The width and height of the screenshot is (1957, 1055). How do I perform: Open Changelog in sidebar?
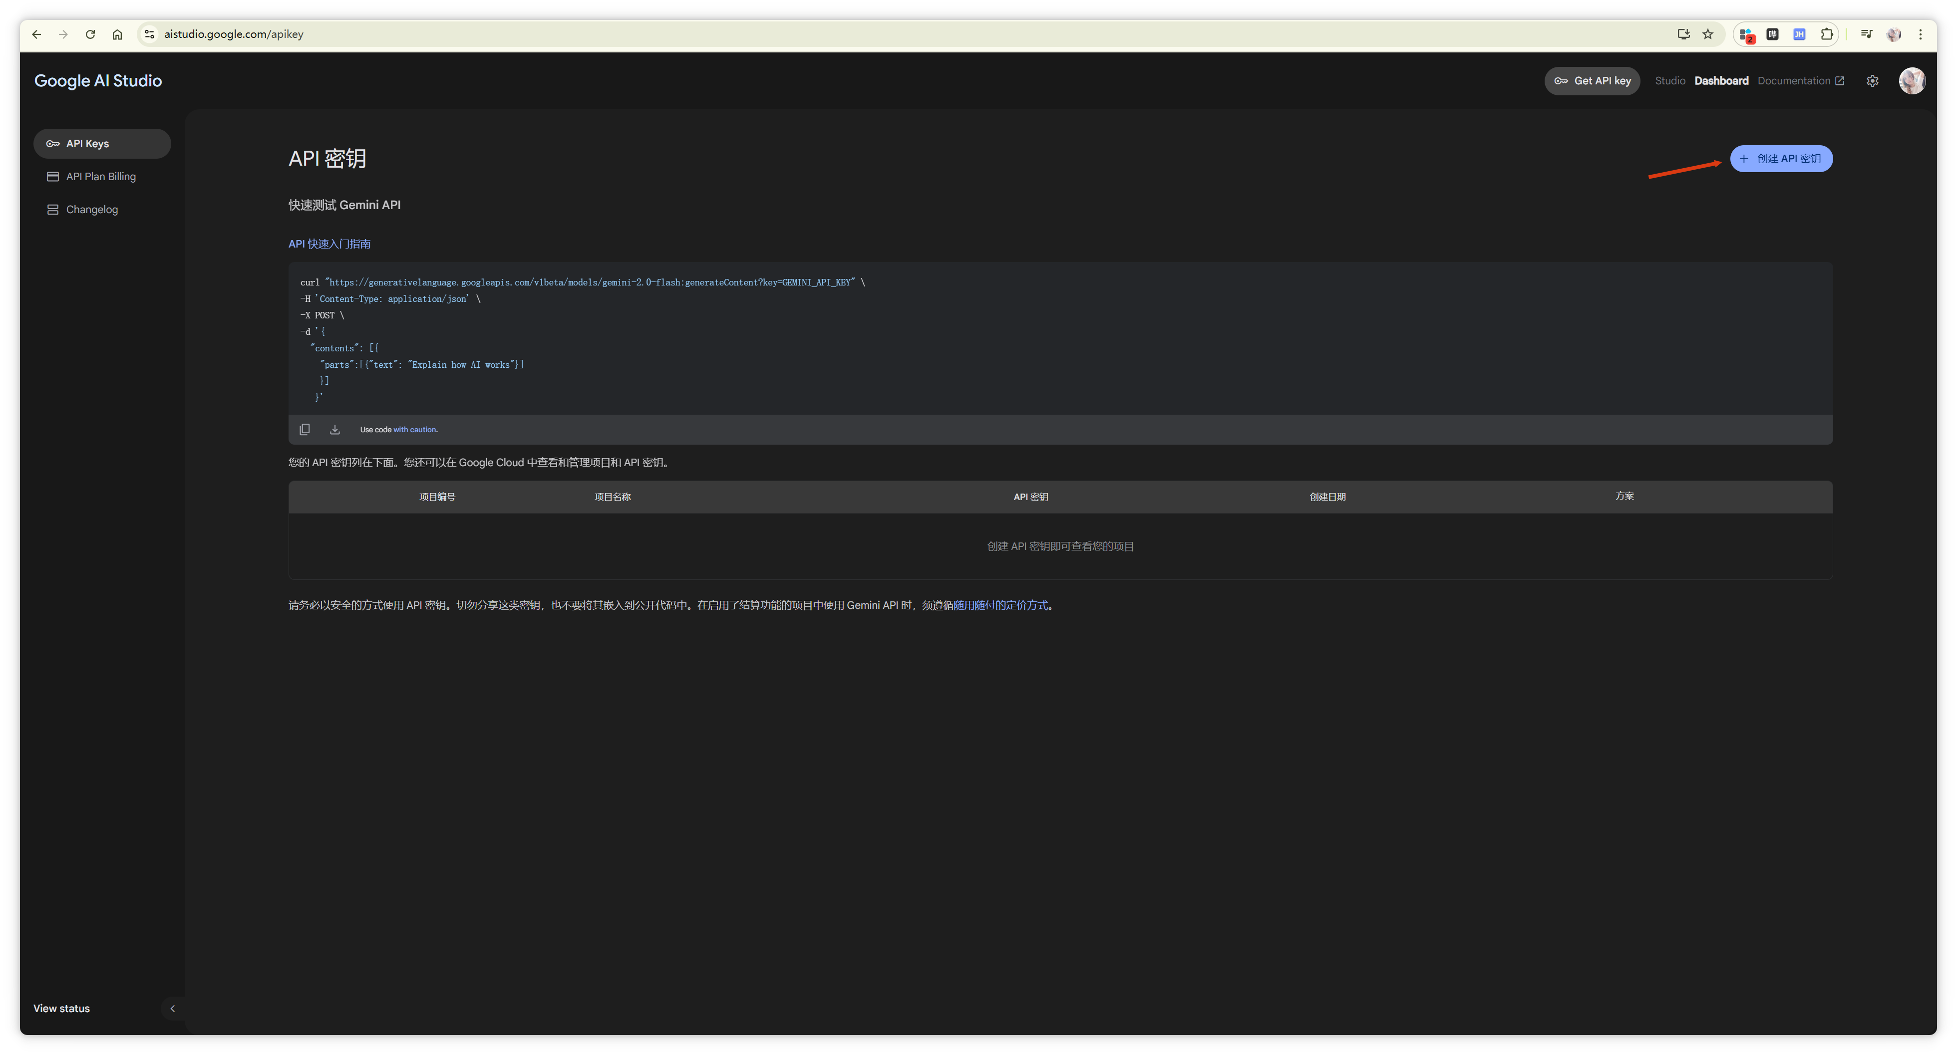(x=92, y=210)
